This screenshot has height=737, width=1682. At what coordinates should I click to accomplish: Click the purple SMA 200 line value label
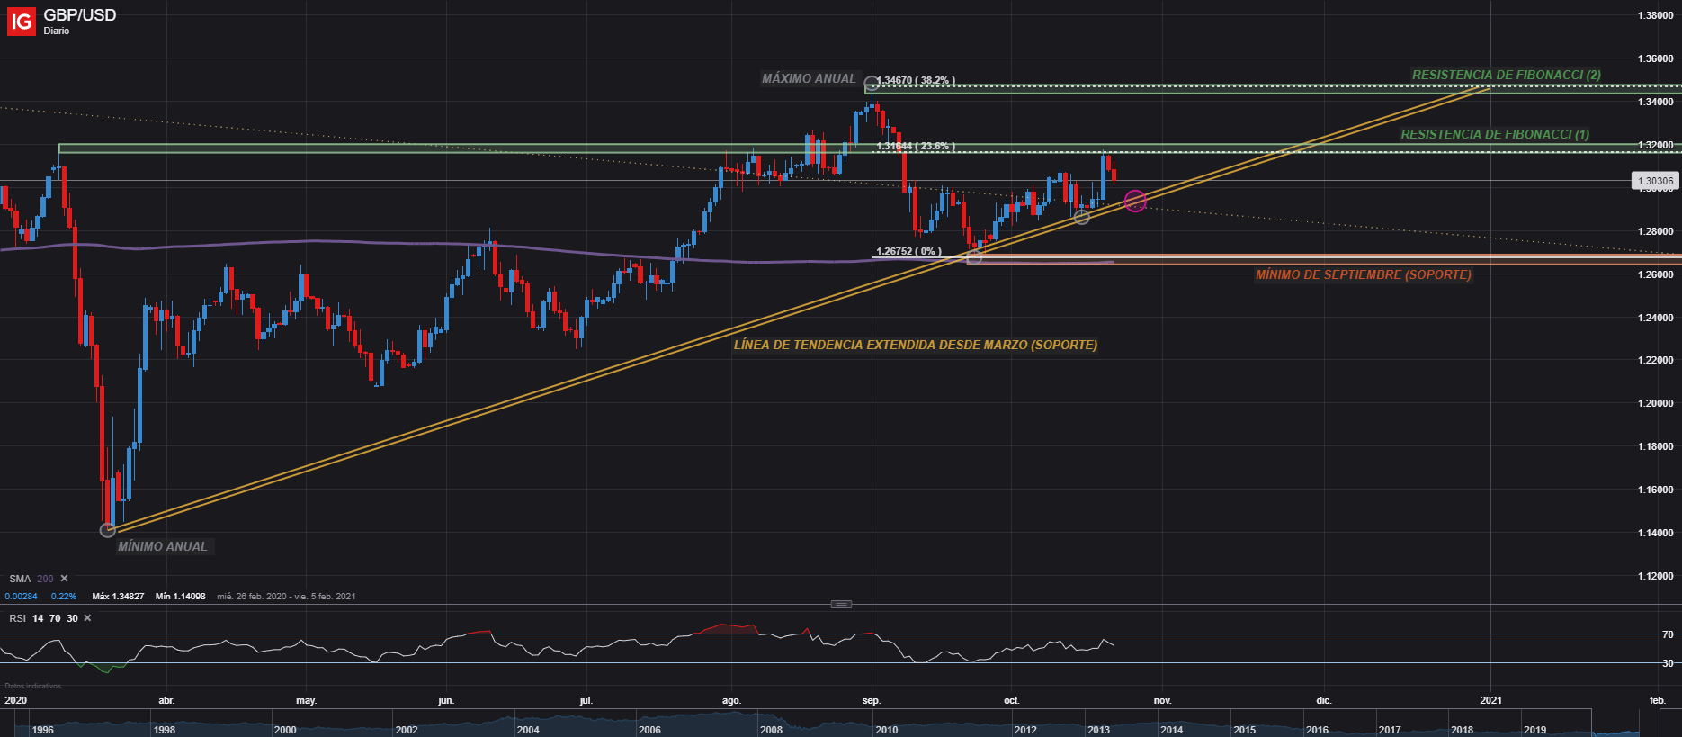click(45, 579)
